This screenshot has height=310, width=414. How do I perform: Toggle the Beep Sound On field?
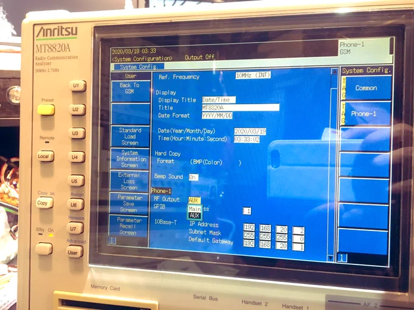click(193, 177)
